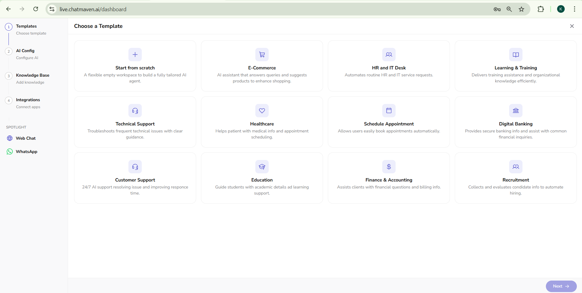Click the Healthcare heart icon
582x293 pixels.
coord(262,110)
